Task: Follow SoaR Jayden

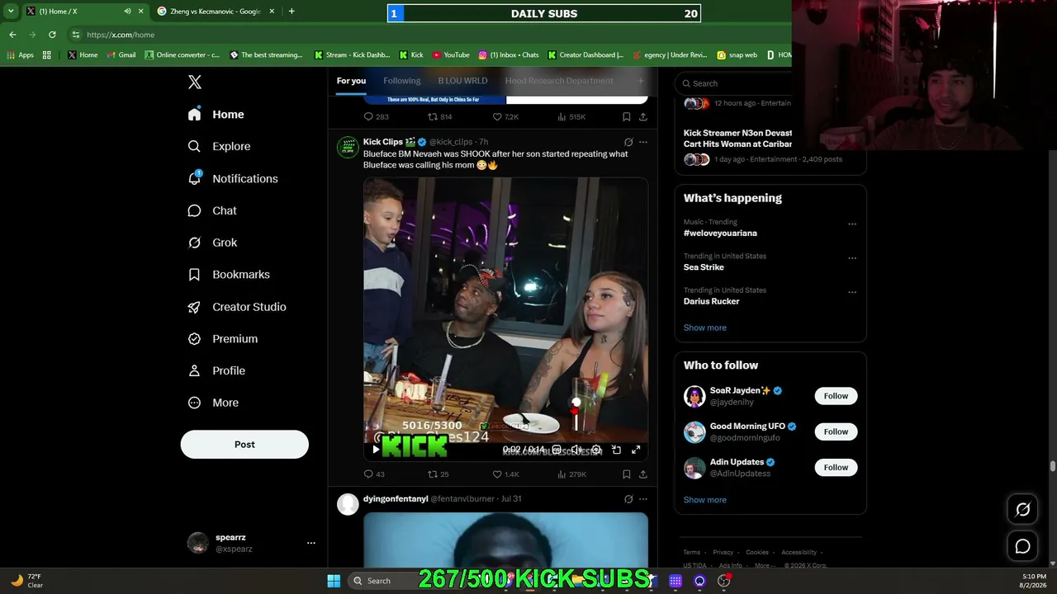Action: coord(836,396)
